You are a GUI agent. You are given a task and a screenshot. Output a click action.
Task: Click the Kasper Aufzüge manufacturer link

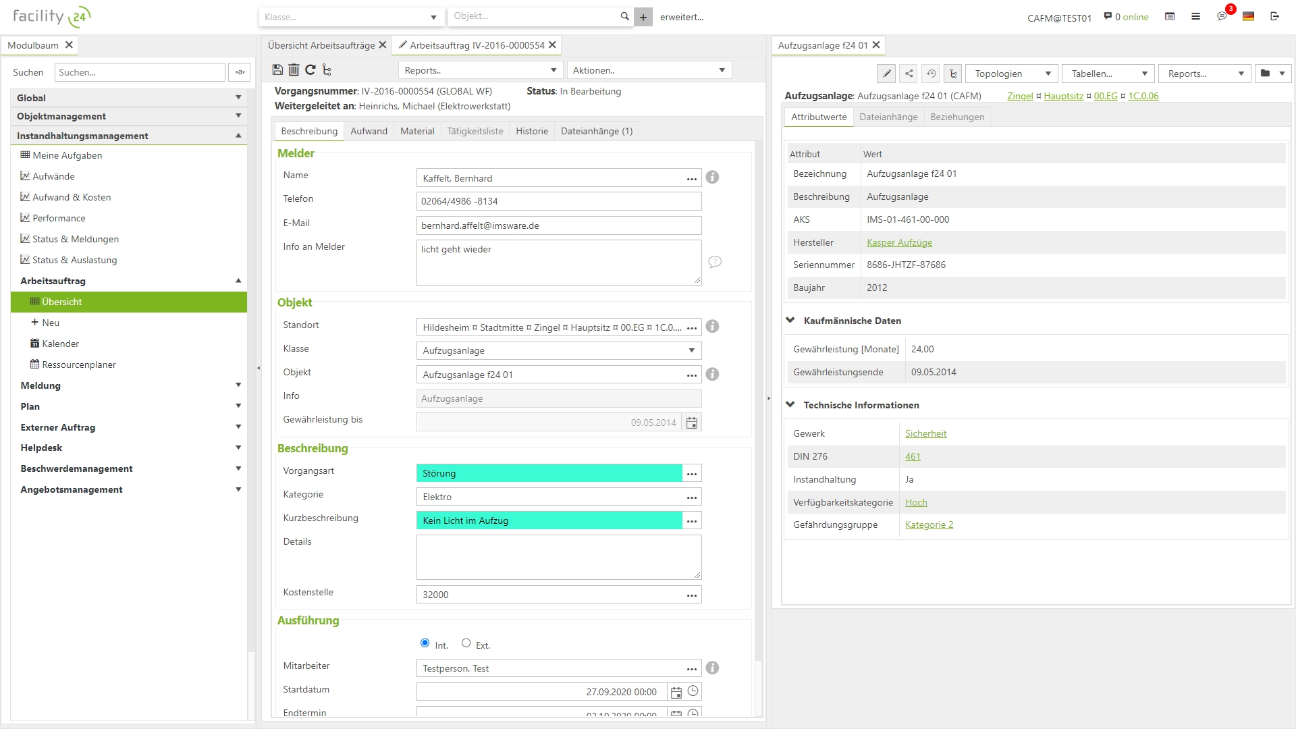(899, 242)
